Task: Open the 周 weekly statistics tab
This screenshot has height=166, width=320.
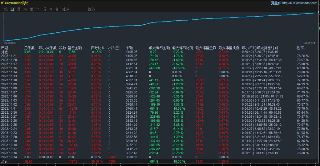Action: pos(19,9)
